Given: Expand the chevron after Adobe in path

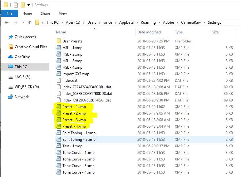Looking at the screenshot, I should [177, 22].
